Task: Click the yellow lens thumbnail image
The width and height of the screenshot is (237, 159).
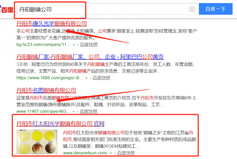Action: click(37, 142)
